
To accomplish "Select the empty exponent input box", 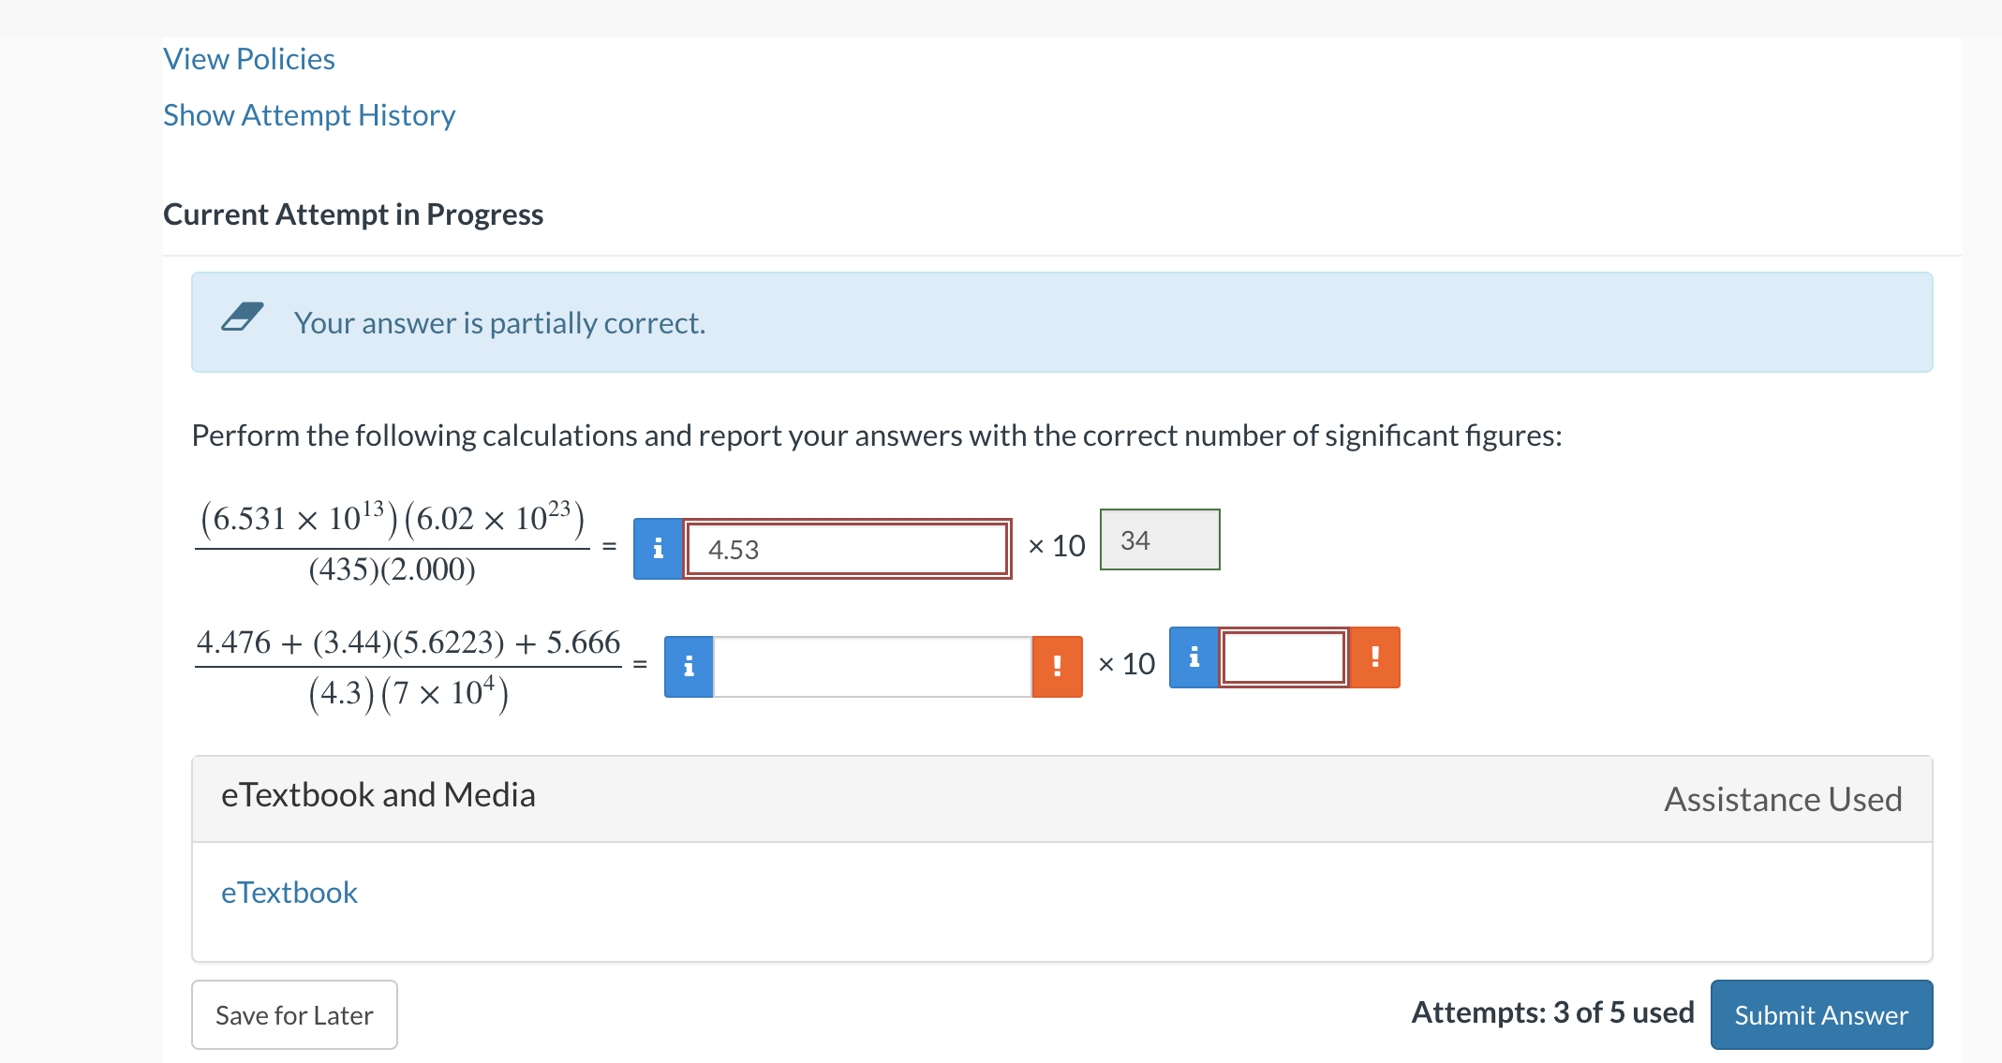I will tap(1283, 657).
